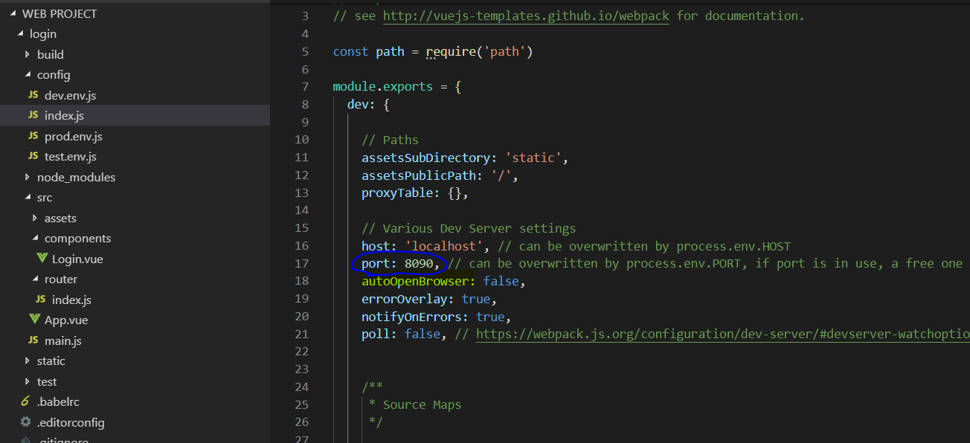Click the process.env.HOST comment on line 16
970x443 pixels.
coord(644,246)
